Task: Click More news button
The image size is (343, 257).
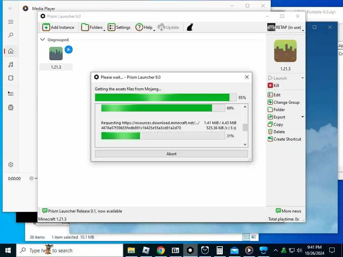Action: point(288,211)
